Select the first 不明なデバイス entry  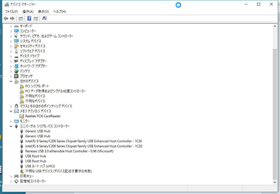[x=35, y=96]
